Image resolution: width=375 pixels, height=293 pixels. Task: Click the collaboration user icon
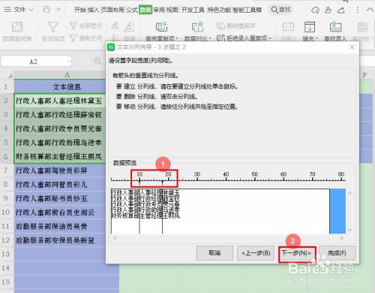[328, 10]
